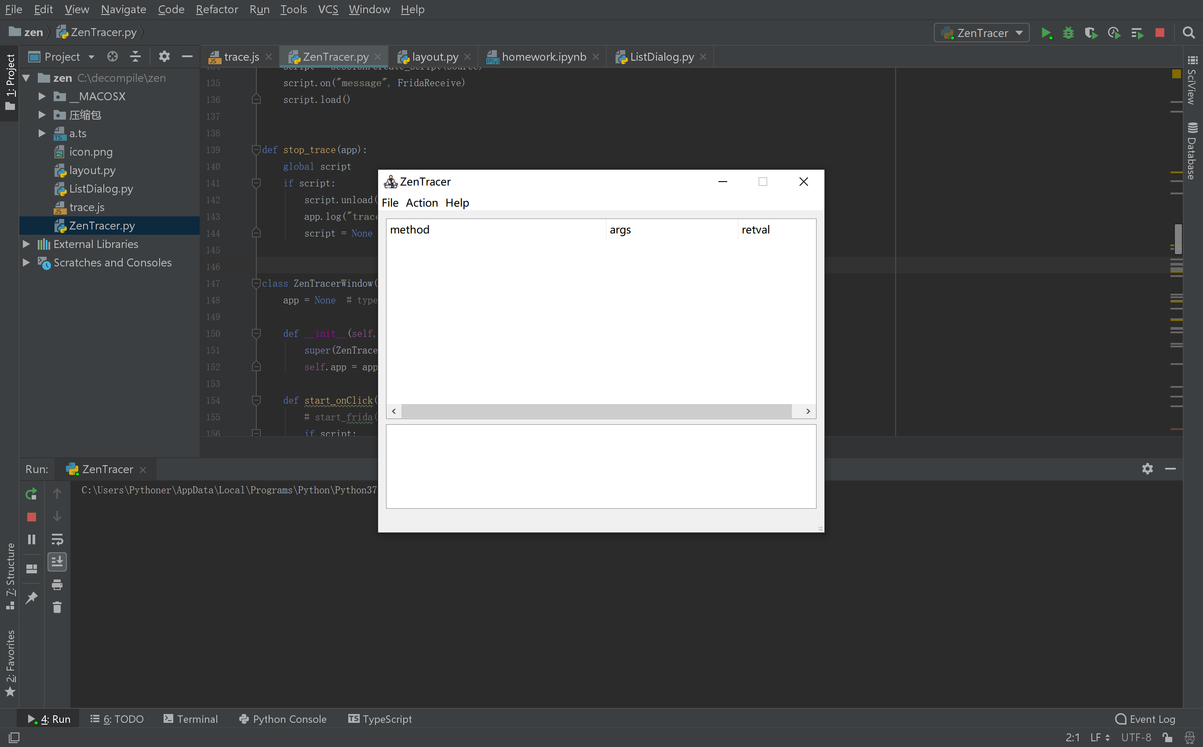Open the Terminal tool window
1203x747 pixels.
191,719
